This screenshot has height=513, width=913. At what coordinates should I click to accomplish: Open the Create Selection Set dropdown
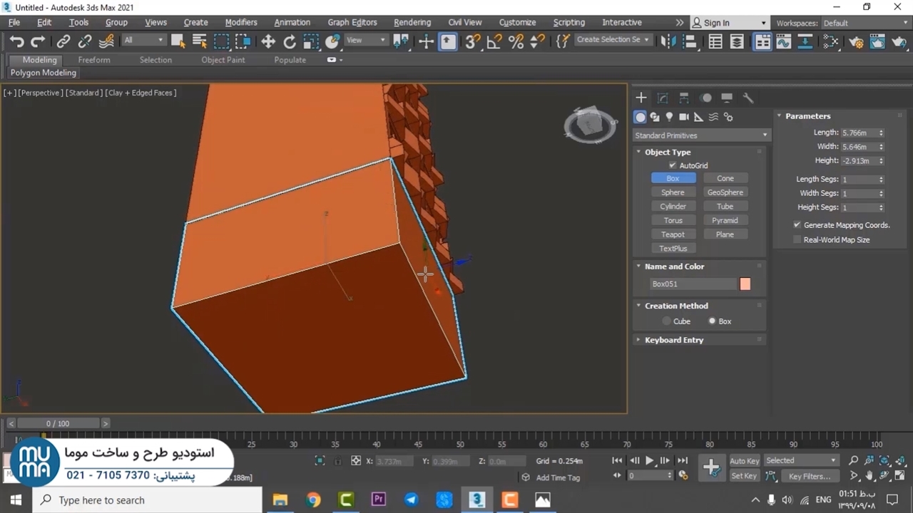(x=613, y=40)
